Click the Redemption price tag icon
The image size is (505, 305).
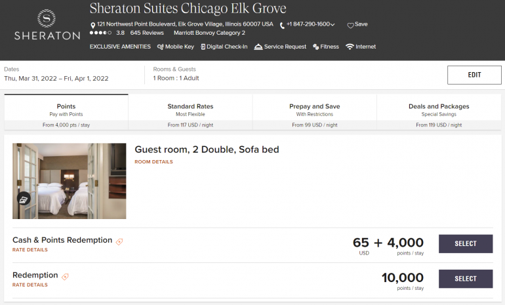point(65,277)
